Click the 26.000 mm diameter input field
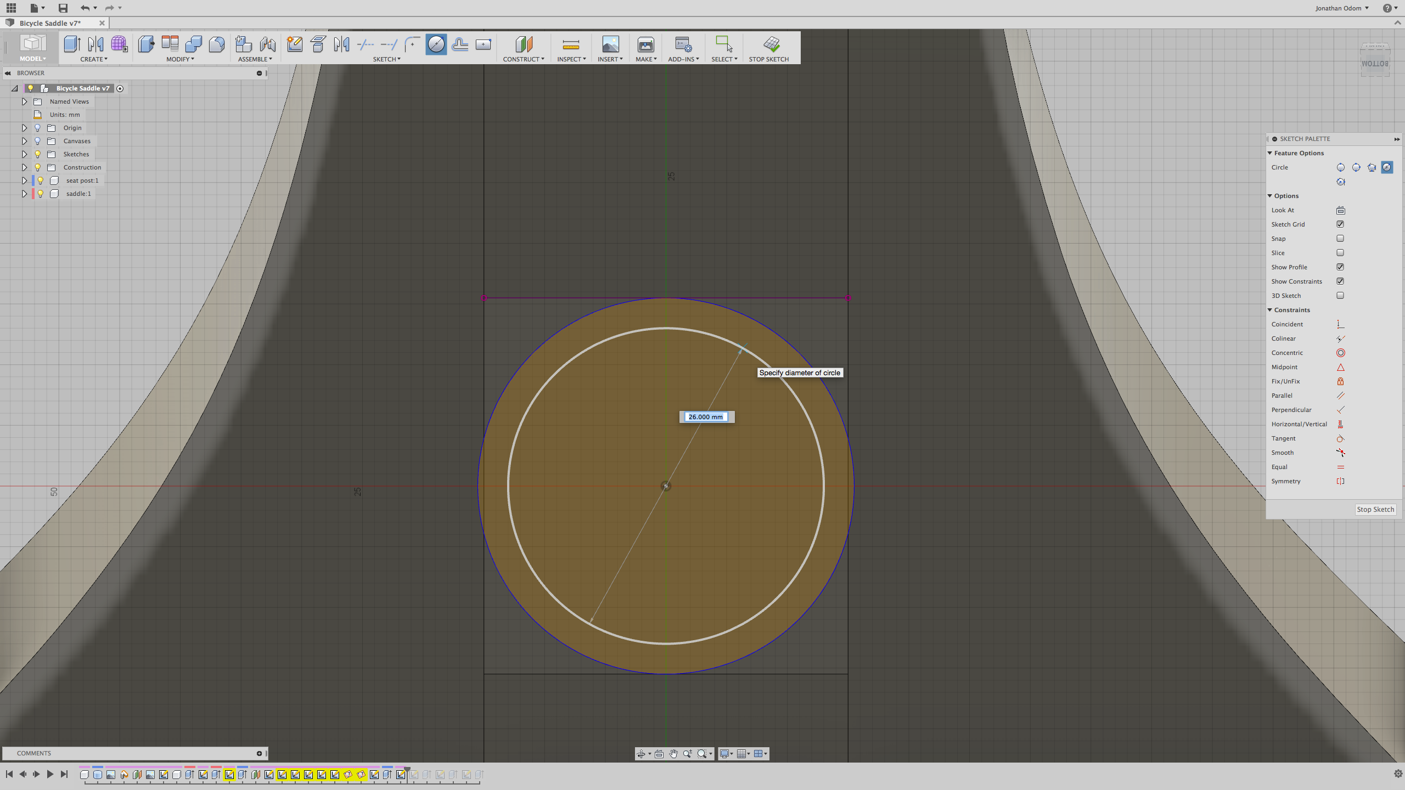Screen dimensions: 1405x790 click(706, 417)
